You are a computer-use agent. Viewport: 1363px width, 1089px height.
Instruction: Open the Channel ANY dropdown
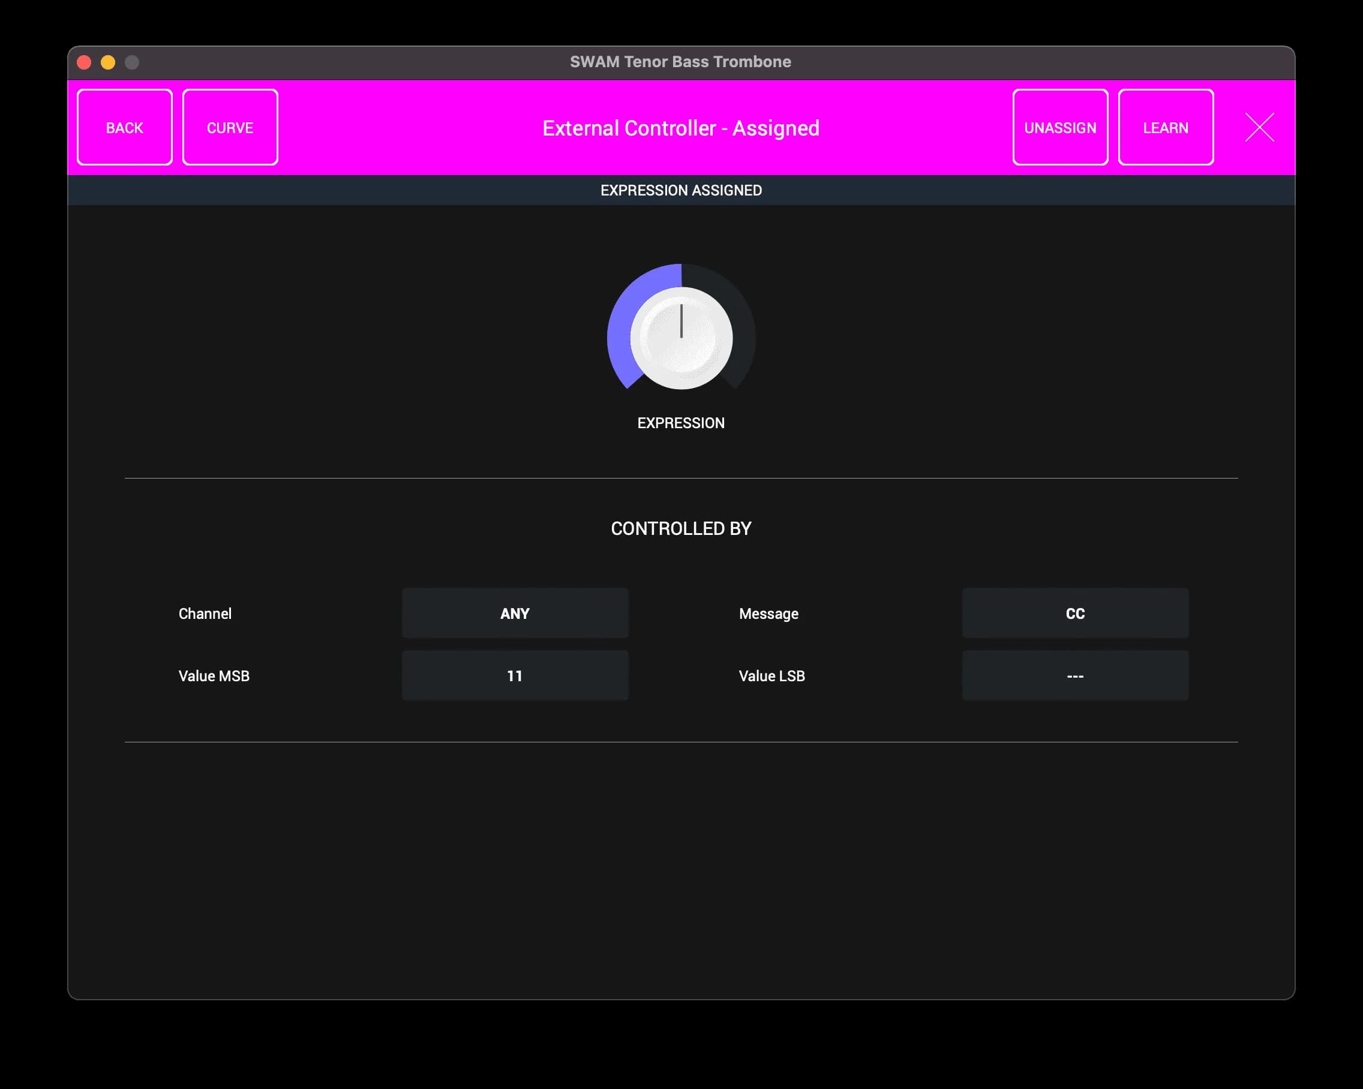tap(515, 613)
